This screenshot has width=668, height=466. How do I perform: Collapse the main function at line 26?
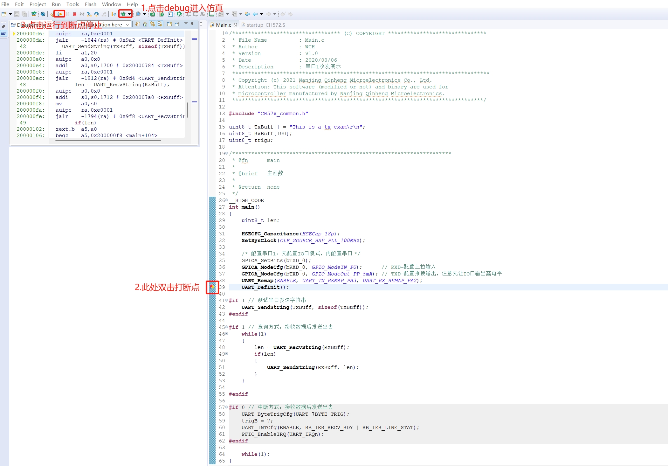pos(226,200)
